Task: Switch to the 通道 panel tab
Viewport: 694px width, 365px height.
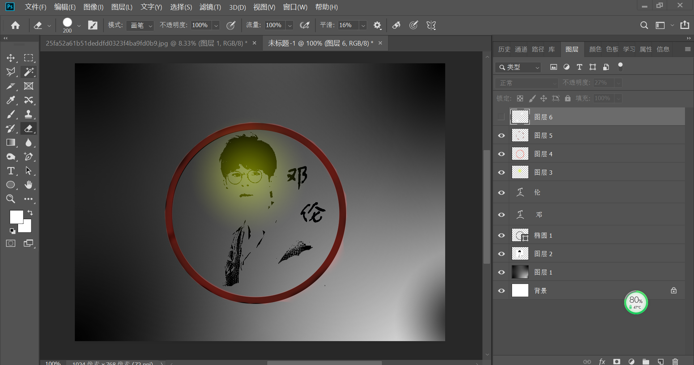Action: coord(520,49)
